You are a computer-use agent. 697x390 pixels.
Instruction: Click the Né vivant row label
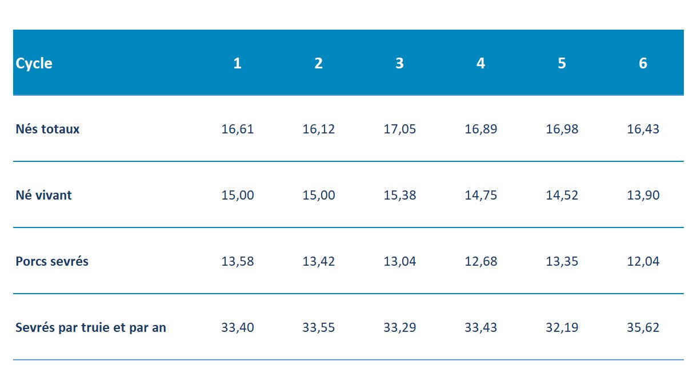(43, 195)
